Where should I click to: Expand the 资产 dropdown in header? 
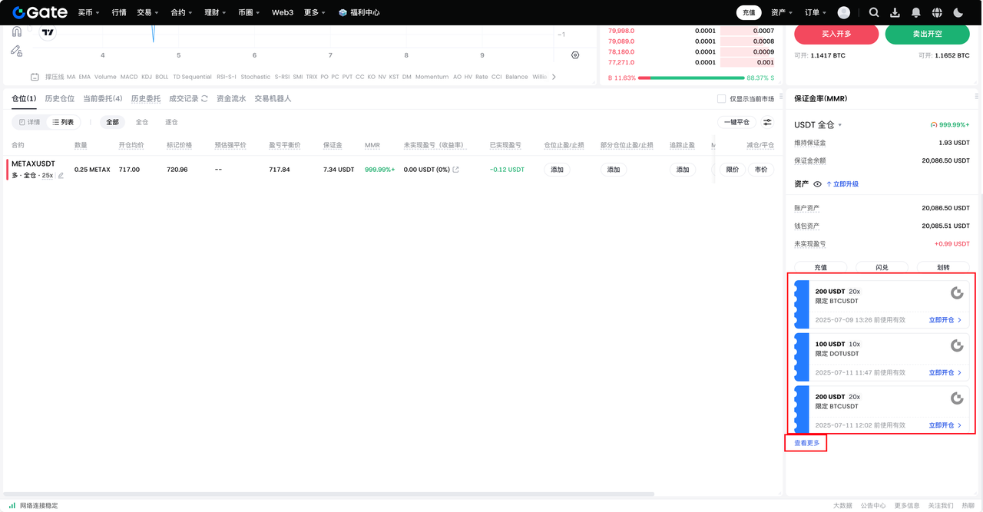782,12
